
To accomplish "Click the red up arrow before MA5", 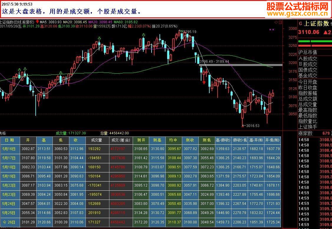I will [x=37, y=22].
